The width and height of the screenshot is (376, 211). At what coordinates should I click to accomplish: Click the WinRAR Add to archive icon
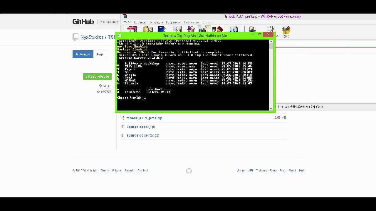click(132, 29)
